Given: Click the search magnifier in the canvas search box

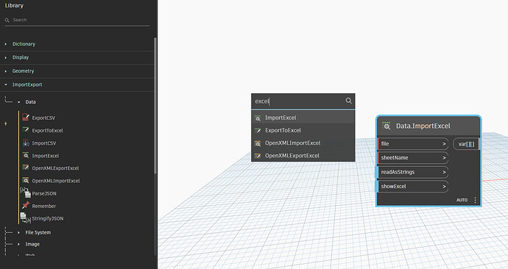Looking at the screenshot, I should [348, 101].
